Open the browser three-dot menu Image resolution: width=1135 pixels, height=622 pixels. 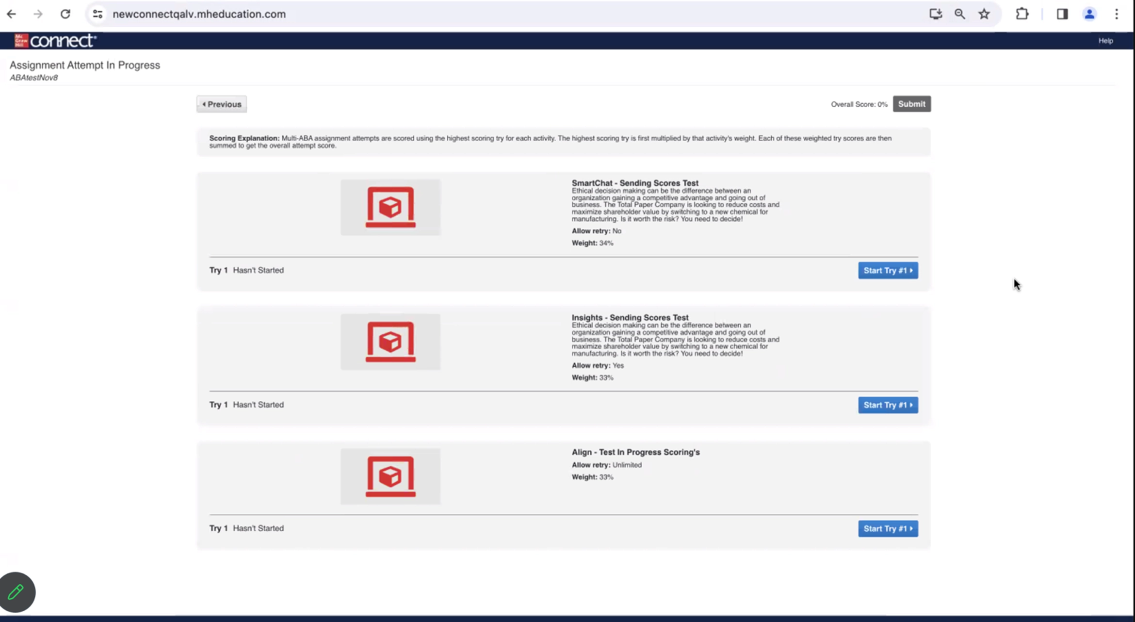(1116, 14)
